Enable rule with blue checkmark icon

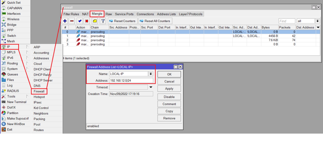80,21
